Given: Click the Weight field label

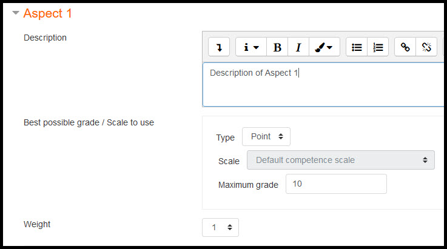Looking at the screenshot, I should 37,224.
